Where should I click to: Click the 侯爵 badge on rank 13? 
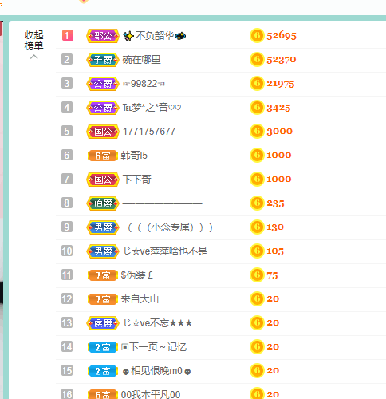103,323
